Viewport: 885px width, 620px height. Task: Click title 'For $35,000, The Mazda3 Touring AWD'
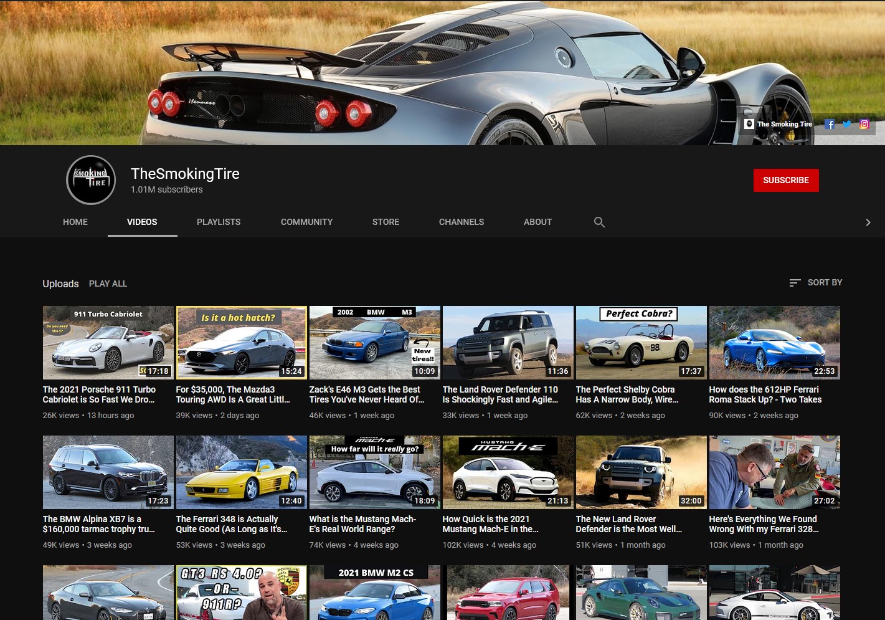pyautogui.click(x=233, y=394)
